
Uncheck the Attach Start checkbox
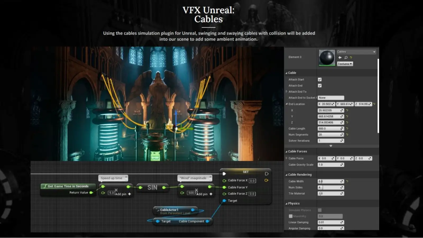click(320, 80)
